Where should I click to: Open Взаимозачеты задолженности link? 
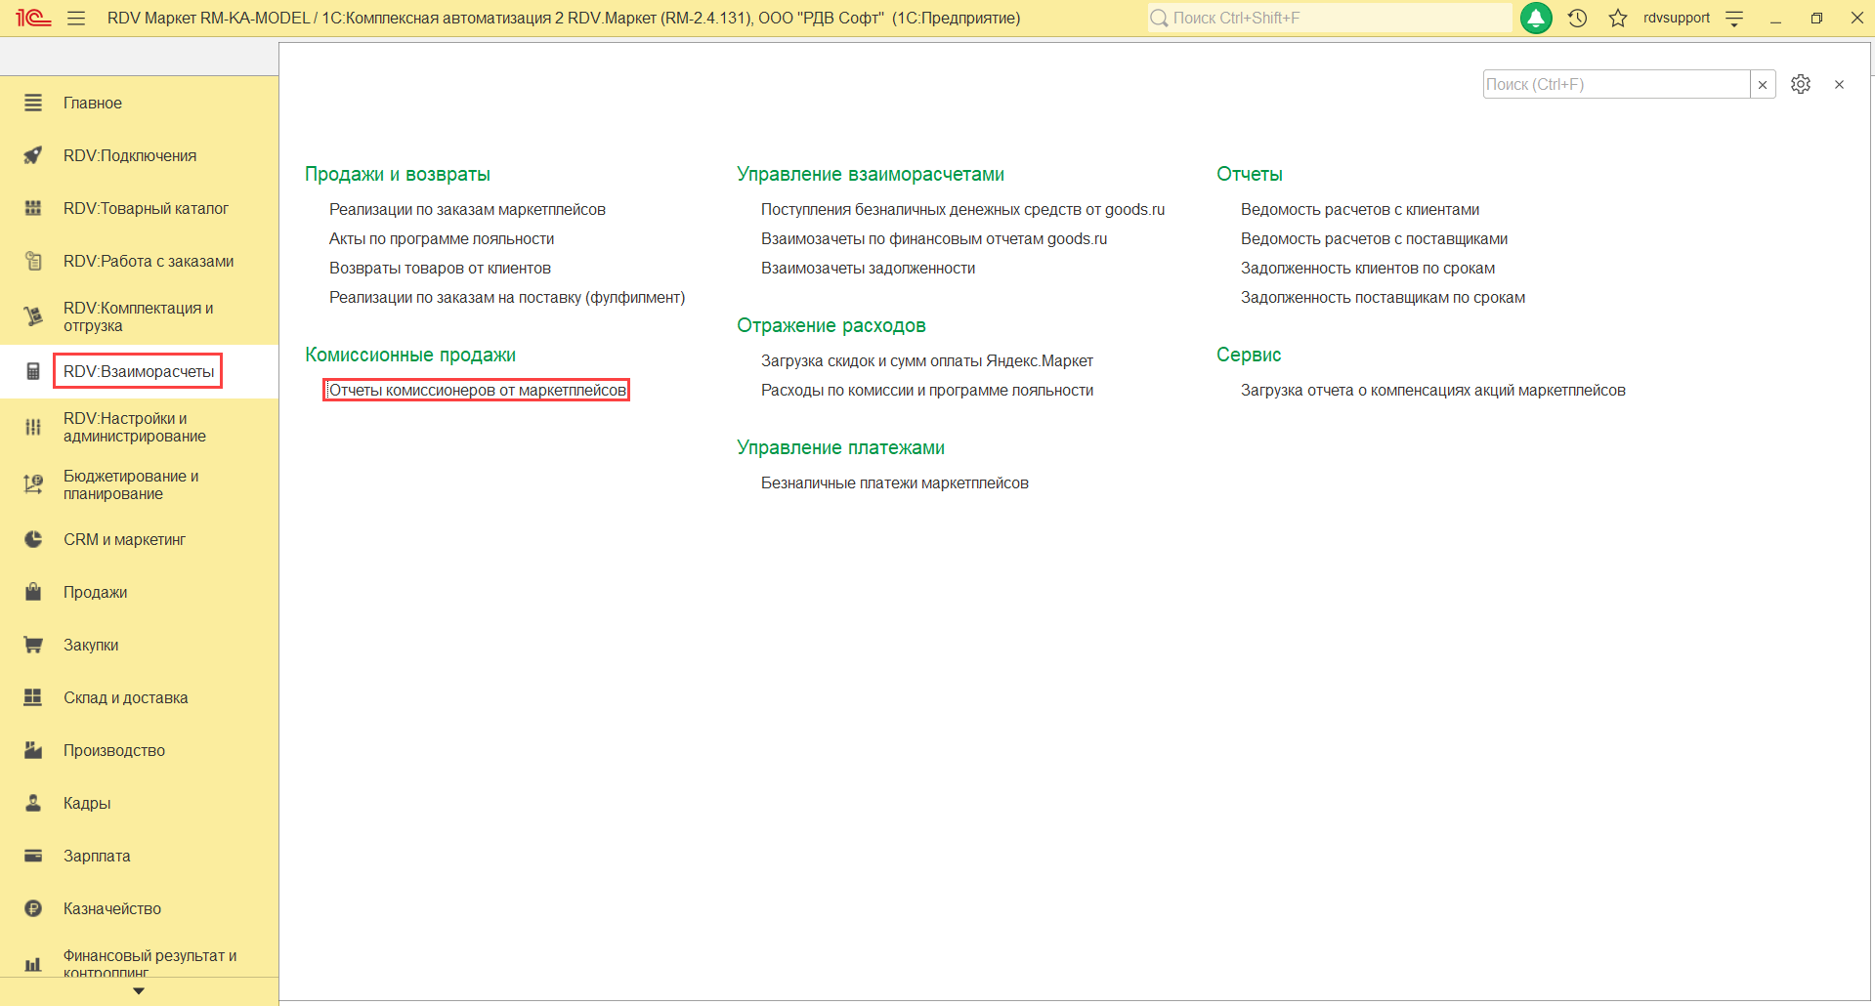pyautogui.click(x=868, y=268)
